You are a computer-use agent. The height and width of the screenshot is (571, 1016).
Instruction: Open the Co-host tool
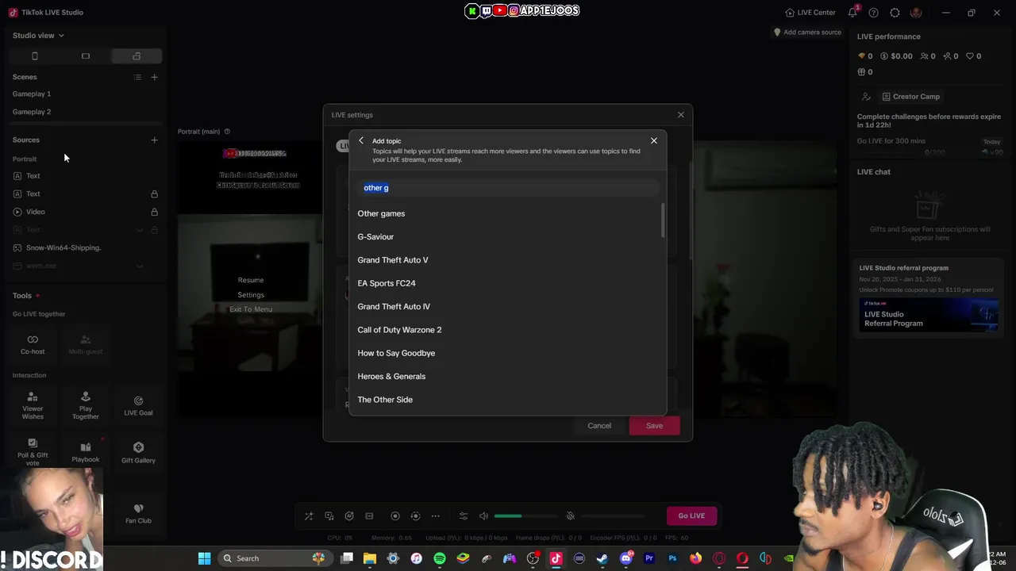[x=33, y=344]
